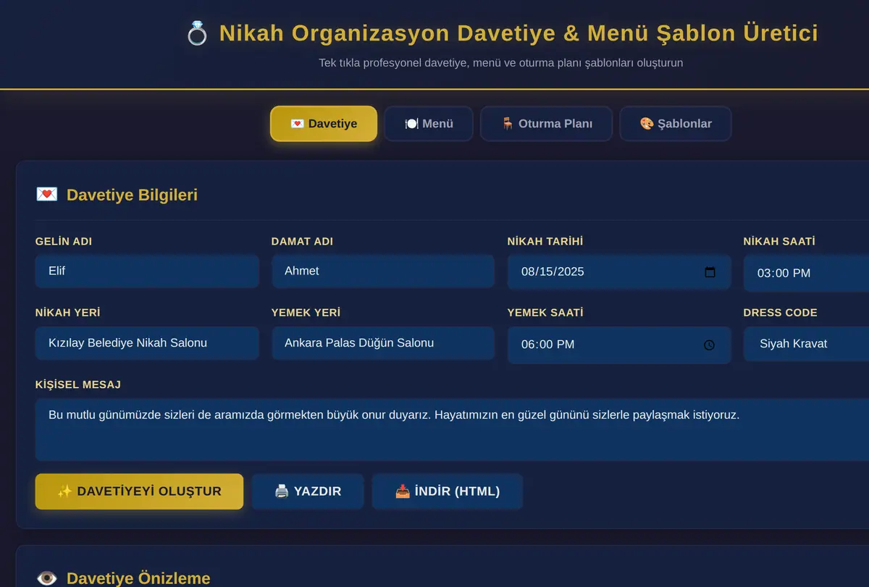Select the envelope icon beside Davetiye Bilgileri
This screenshot has width=869, height=587.
[46, 195]
